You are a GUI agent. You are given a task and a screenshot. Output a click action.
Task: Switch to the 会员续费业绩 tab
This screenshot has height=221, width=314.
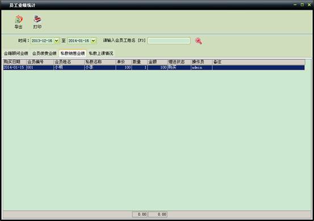pos(44,53)
